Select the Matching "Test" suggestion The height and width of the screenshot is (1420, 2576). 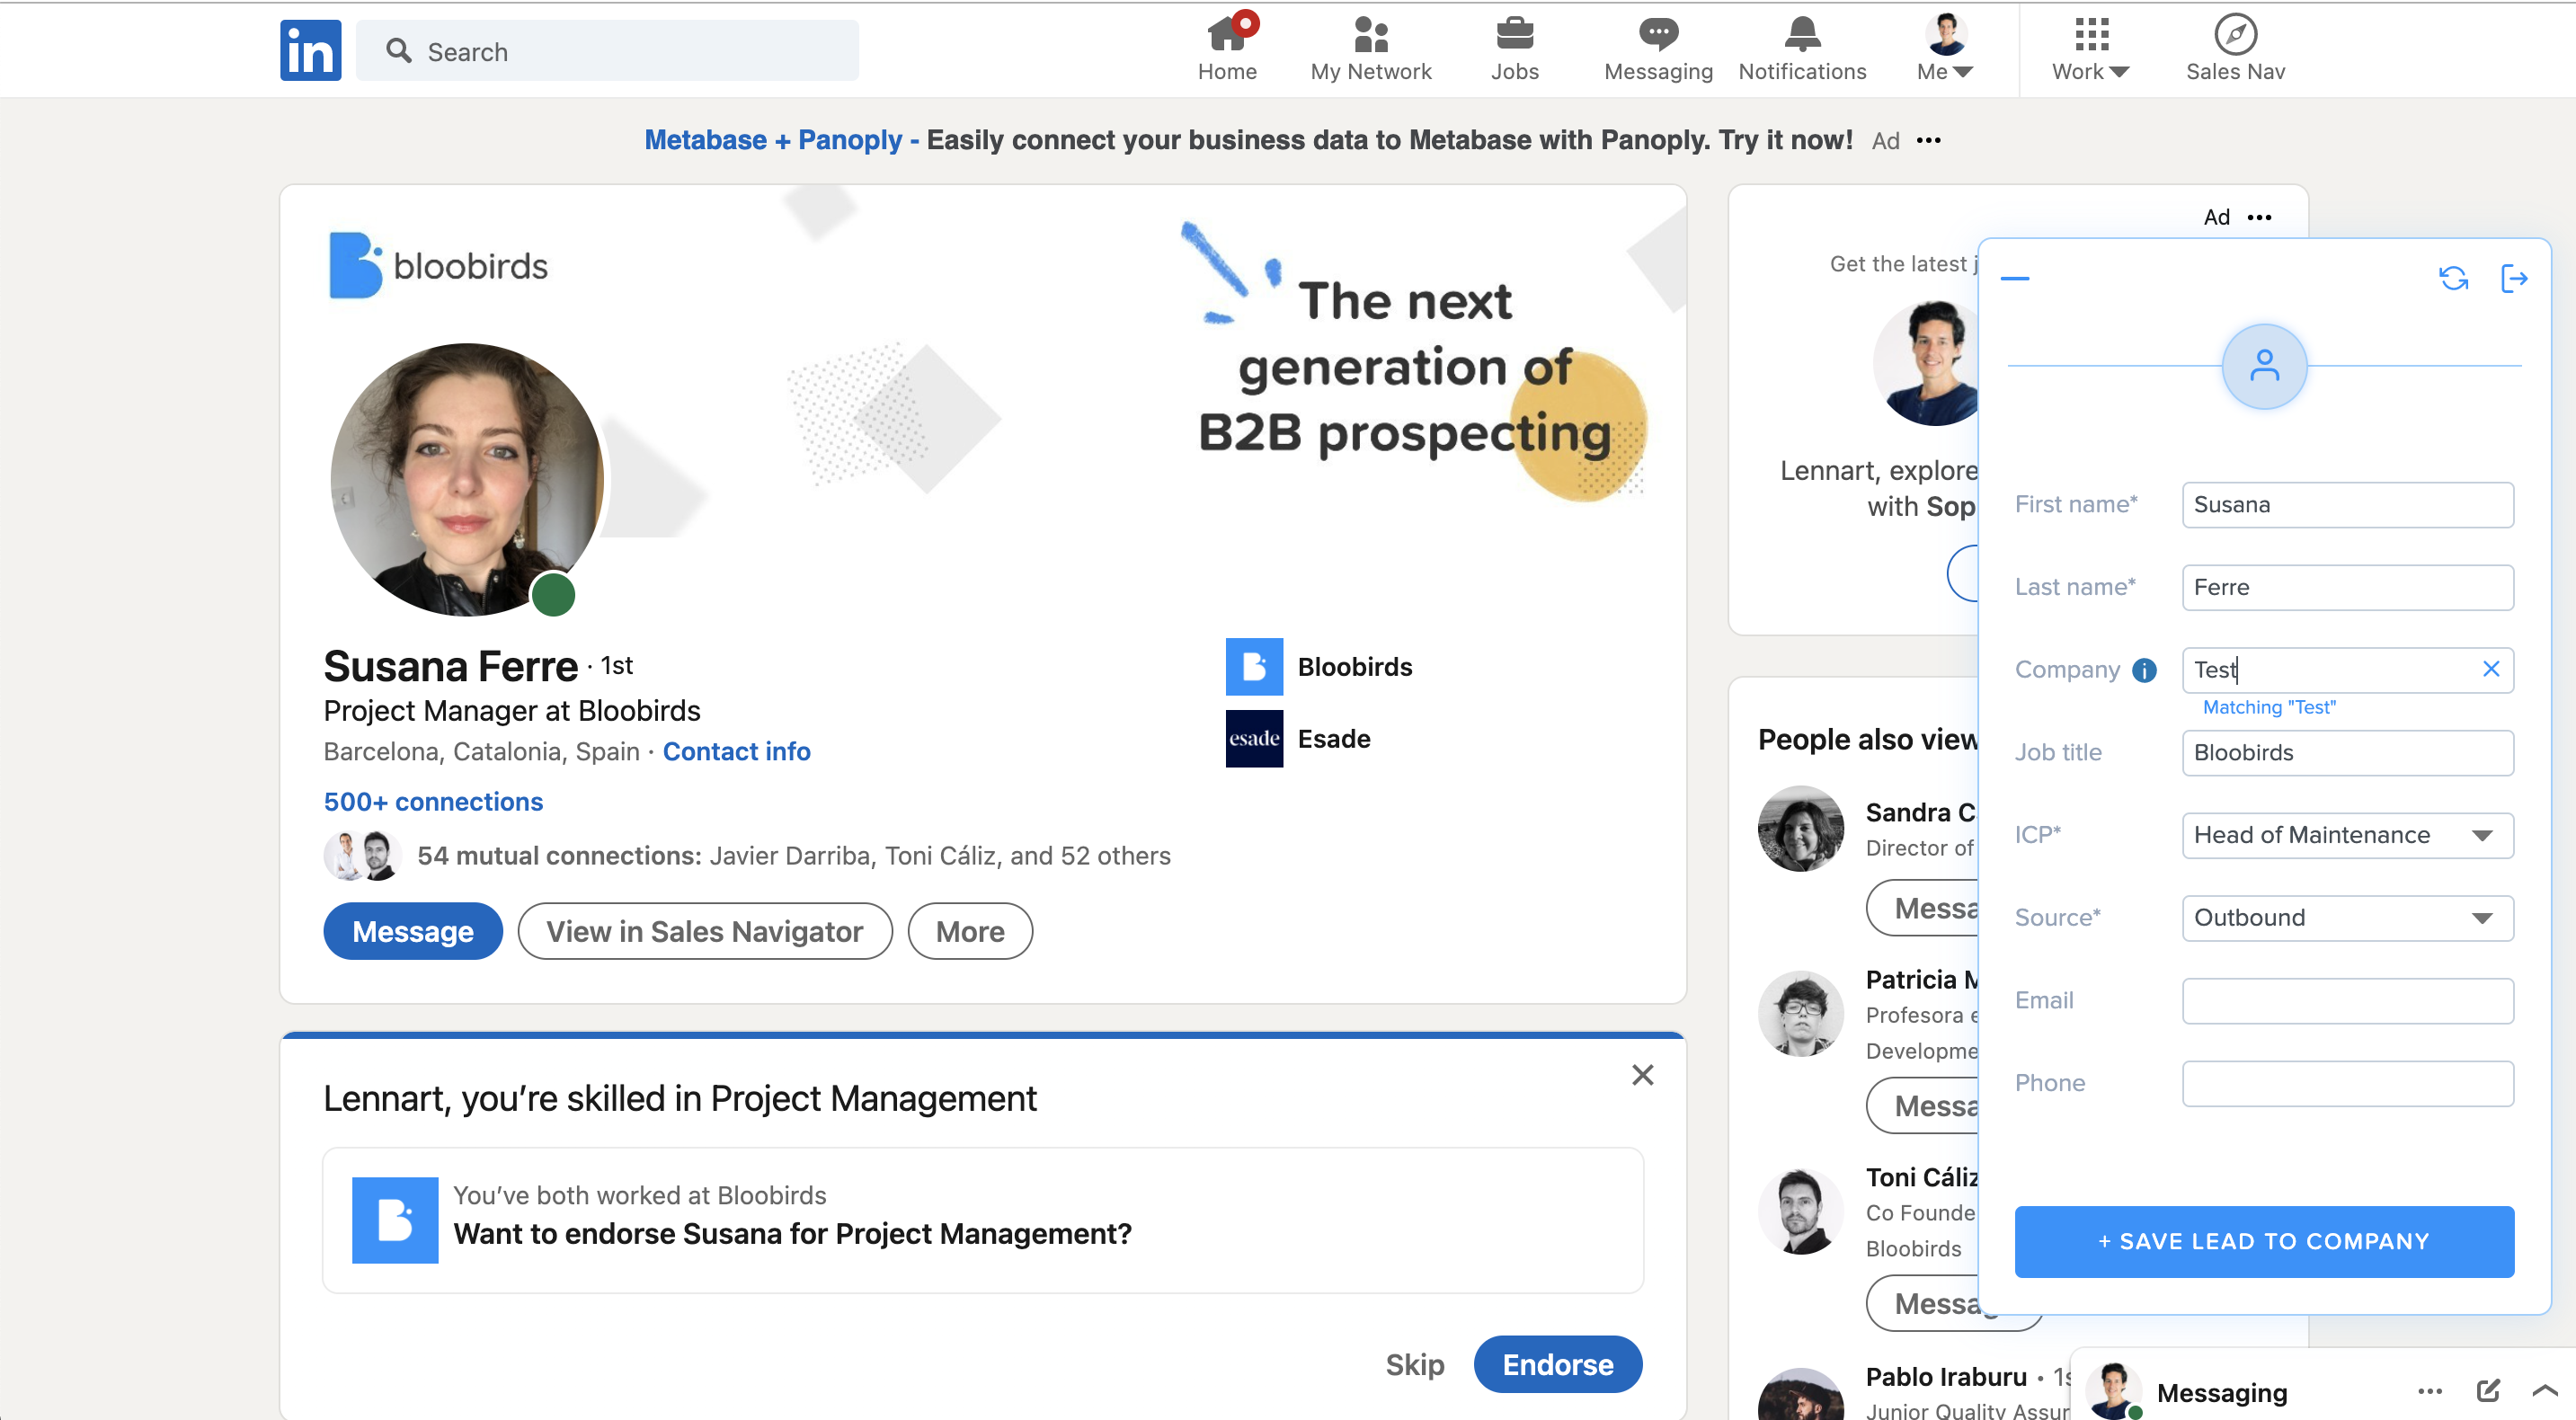pos(2269,707)
